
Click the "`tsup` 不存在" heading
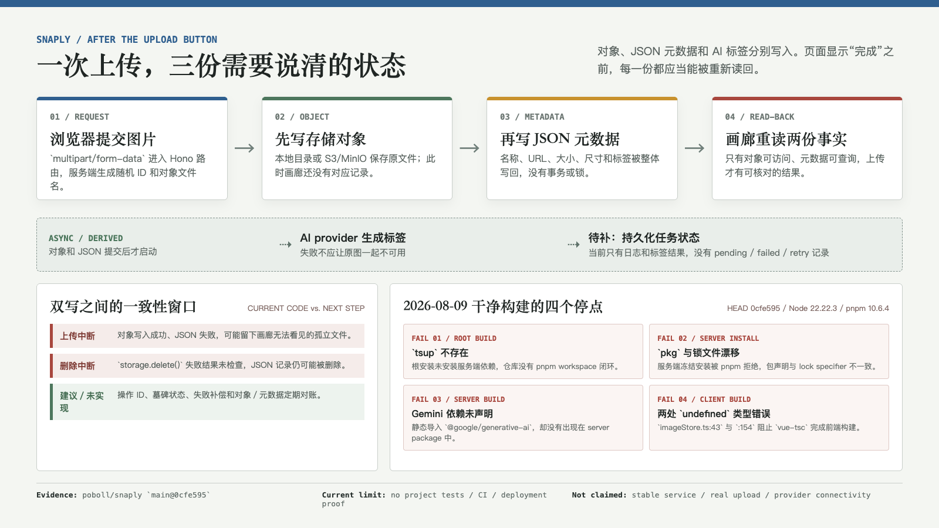[440, 353]
